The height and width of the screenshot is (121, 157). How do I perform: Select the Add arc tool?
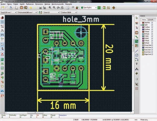pos(137,60)
